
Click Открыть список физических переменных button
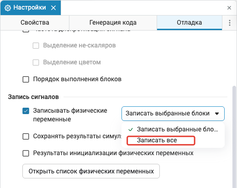coord(91,171)
